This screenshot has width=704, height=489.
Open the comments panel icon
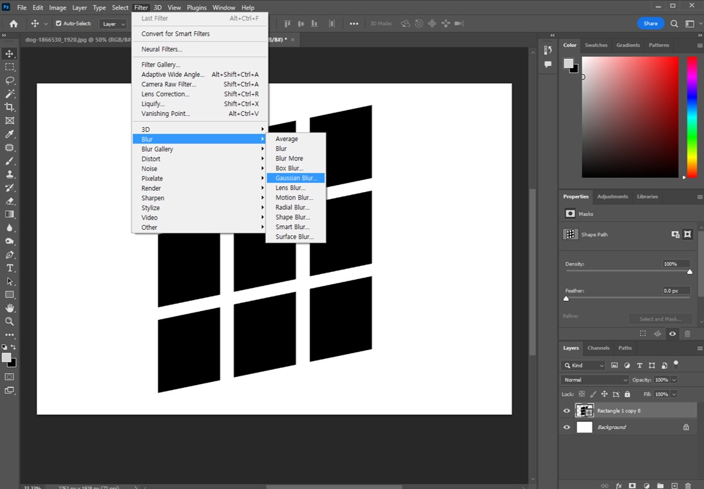coord(548,65)
